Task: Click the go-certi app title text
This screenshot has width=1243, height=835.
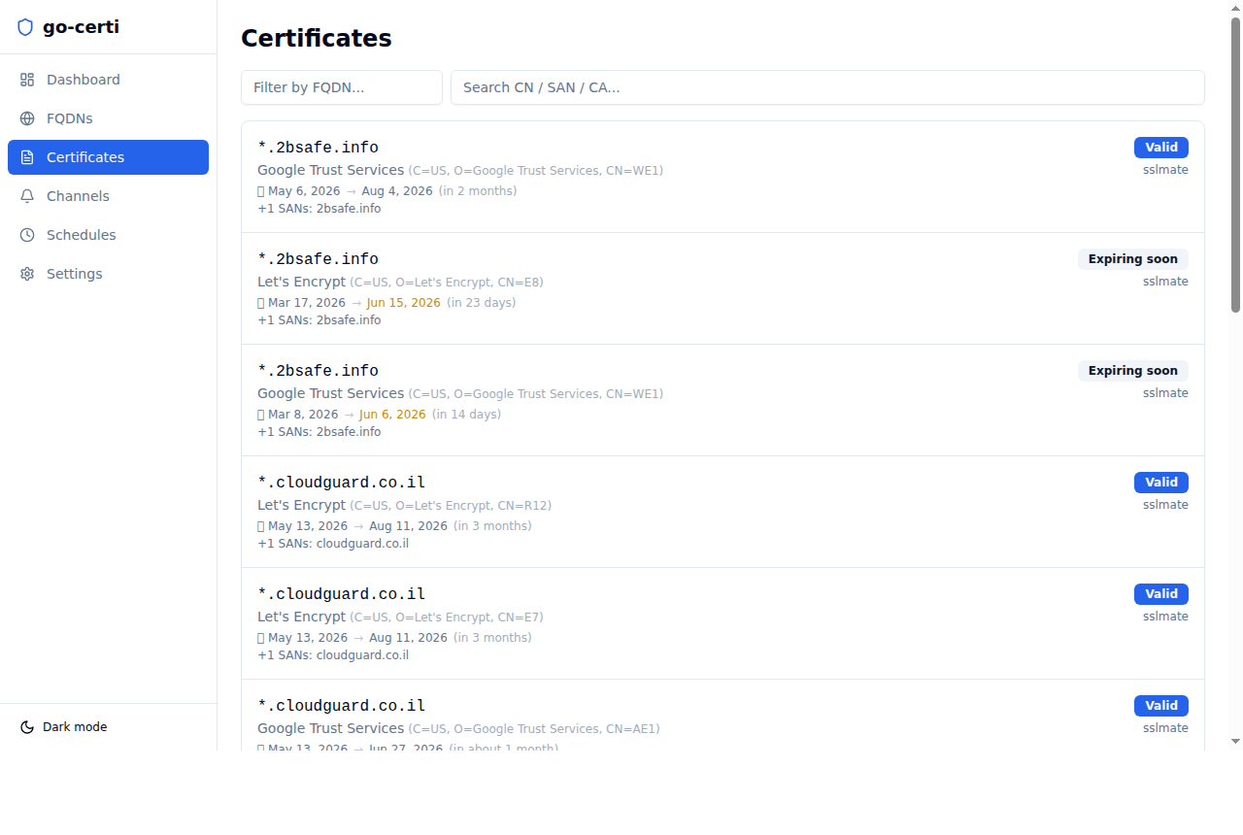Action: click(x=81, y=27)
